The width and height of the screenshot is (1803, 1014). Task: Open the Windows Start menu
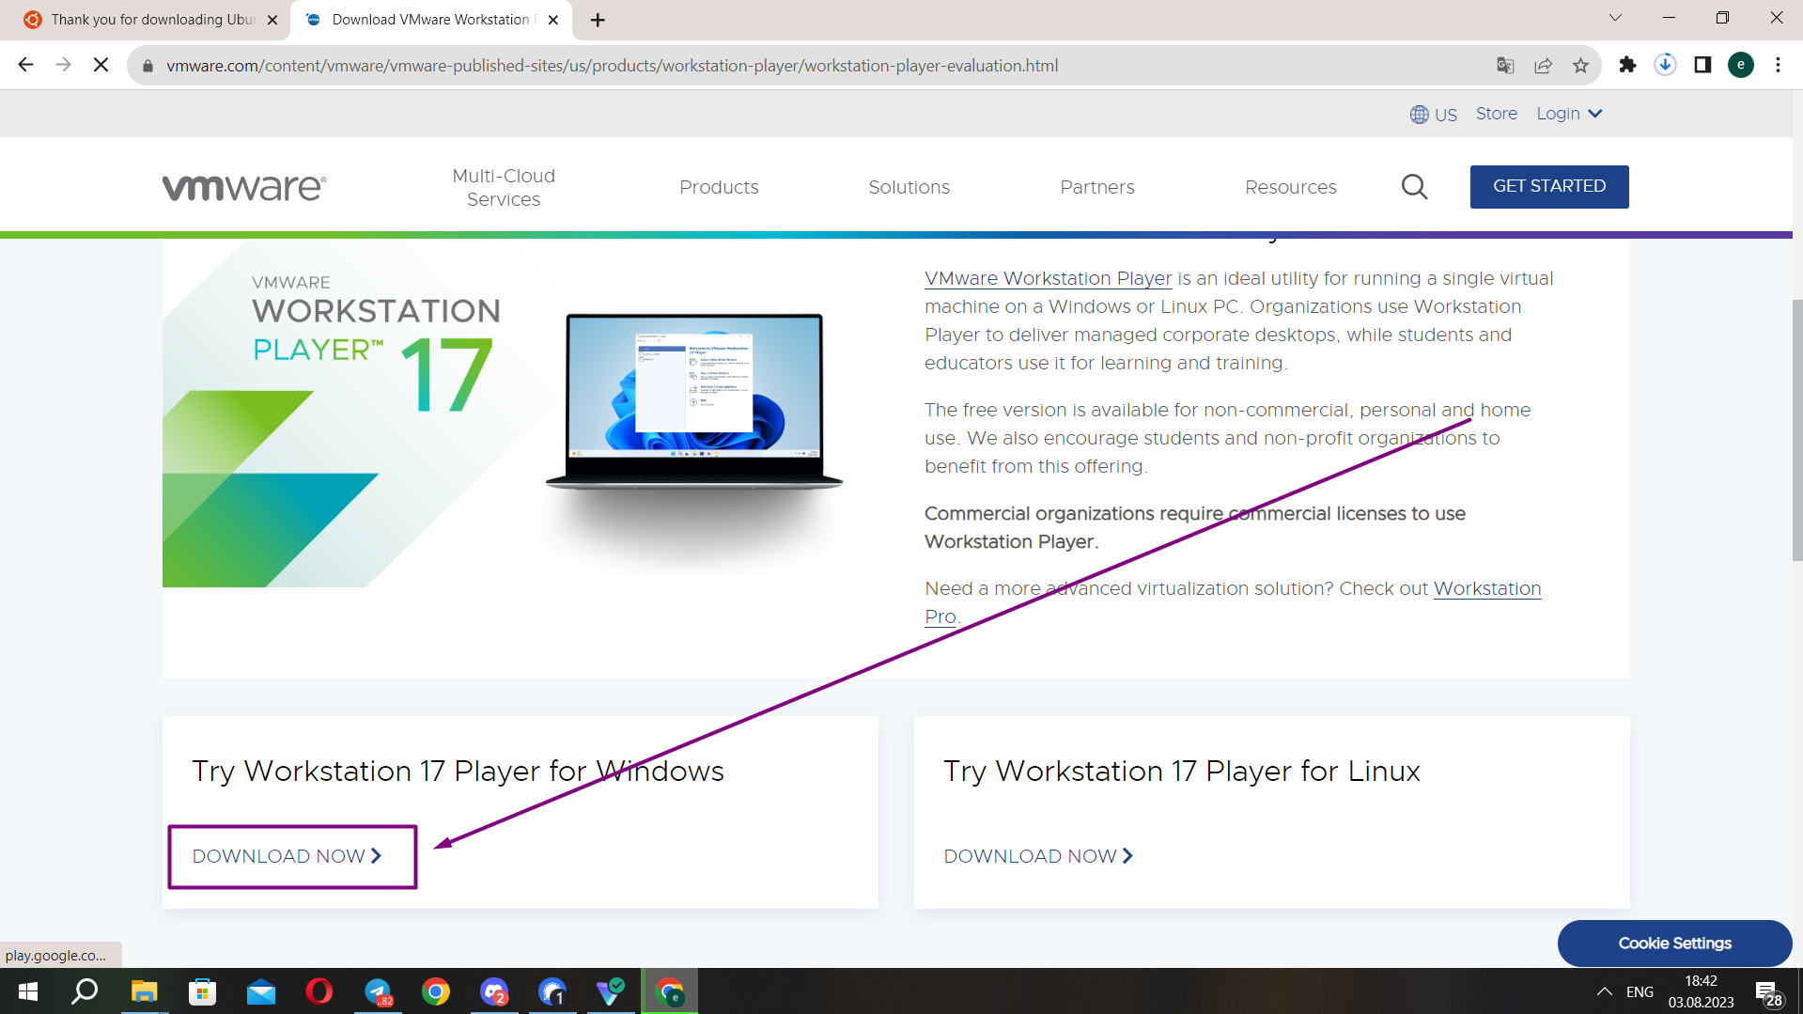(x=28, y=991)
